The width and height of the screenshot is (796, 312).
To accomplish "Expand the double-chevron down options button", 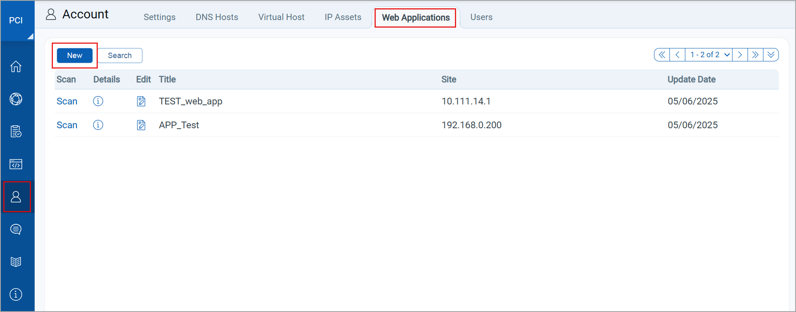I will coord(771,55).
